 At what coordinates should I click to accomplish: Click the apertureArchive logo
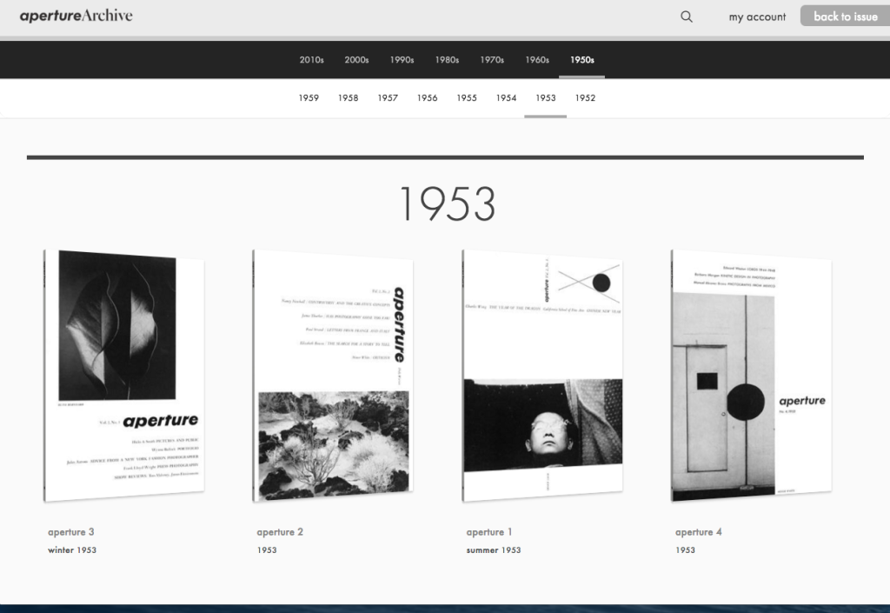click(x=76, y=16)
